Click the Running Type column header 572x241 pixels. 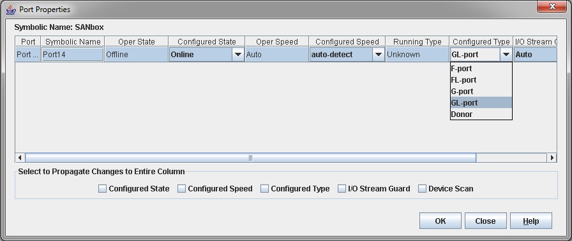(x=418, y=42)
